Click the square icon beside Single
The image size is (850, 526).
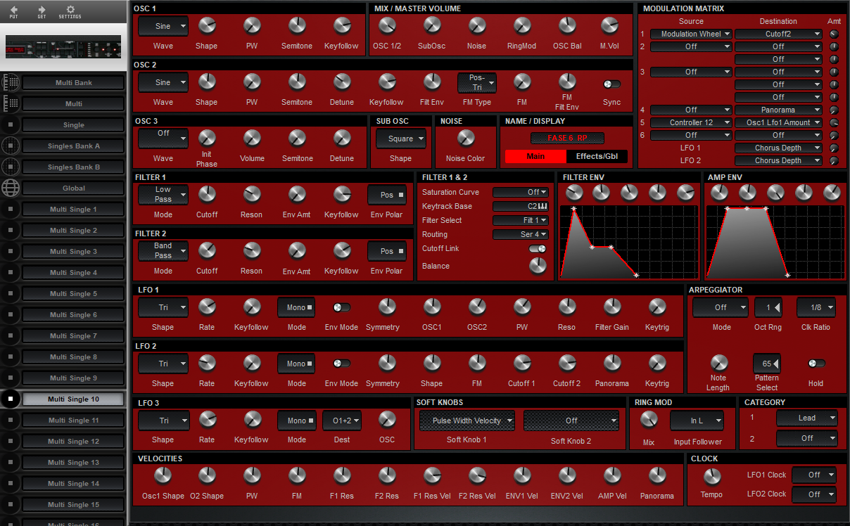[x=11, y=124]
